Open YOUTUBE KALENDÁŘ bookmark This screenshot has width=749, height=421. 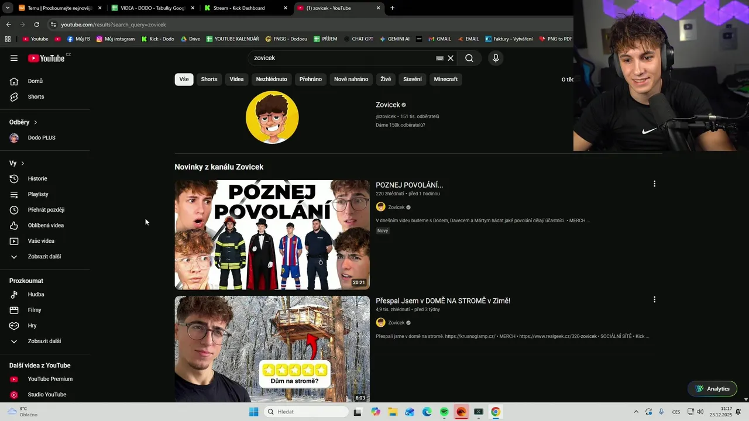click(232, 39)
